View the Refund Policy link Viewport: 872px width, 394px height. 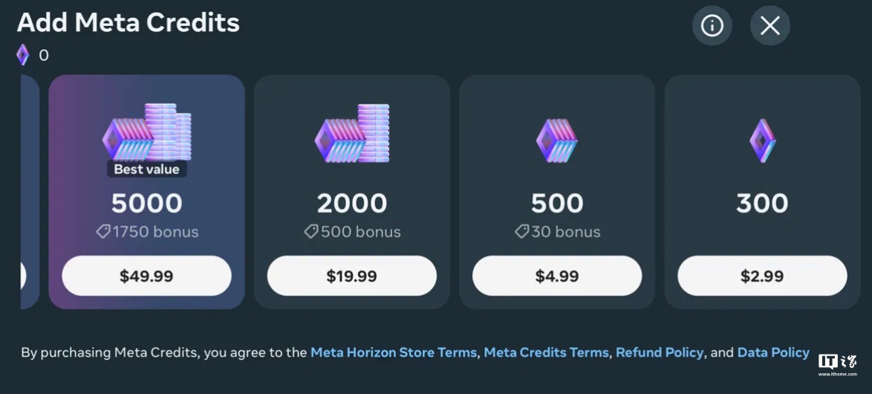click(x=660, y=352)
